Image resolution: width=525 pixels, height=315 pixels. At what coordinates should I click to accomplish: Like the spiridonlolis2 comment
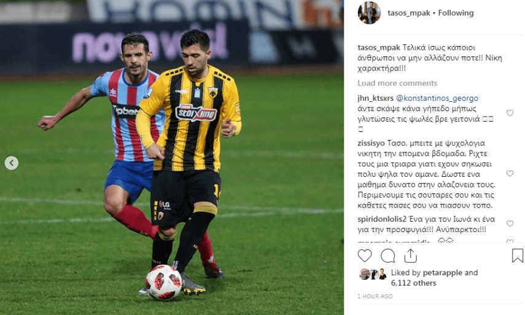[510, 224]
